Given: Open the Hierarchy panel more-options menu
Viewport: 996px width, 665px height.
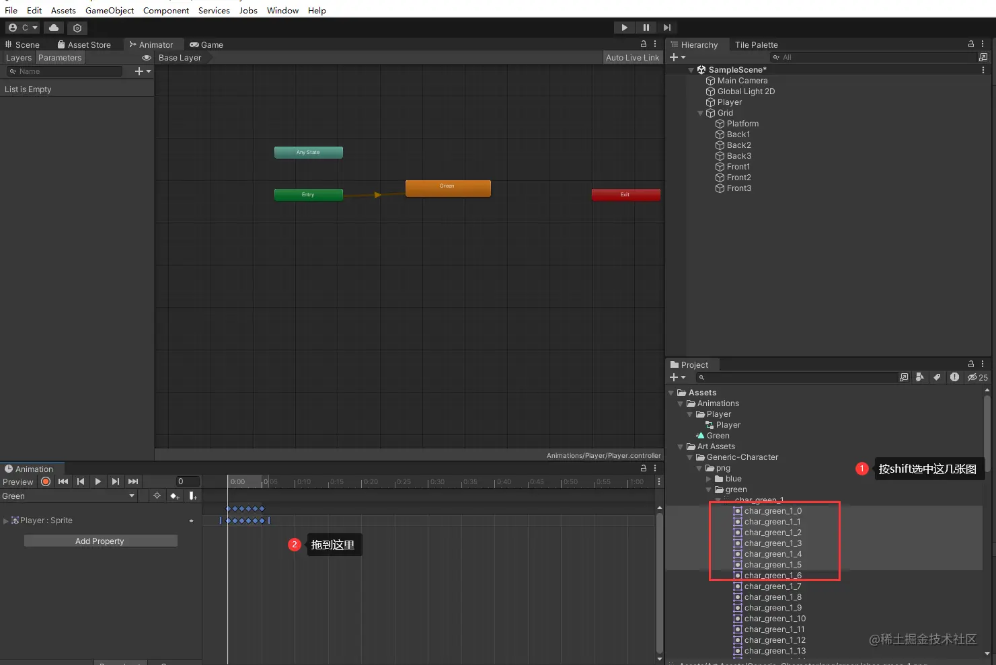Looking at the screenshot, I should (x=983, y=44).
